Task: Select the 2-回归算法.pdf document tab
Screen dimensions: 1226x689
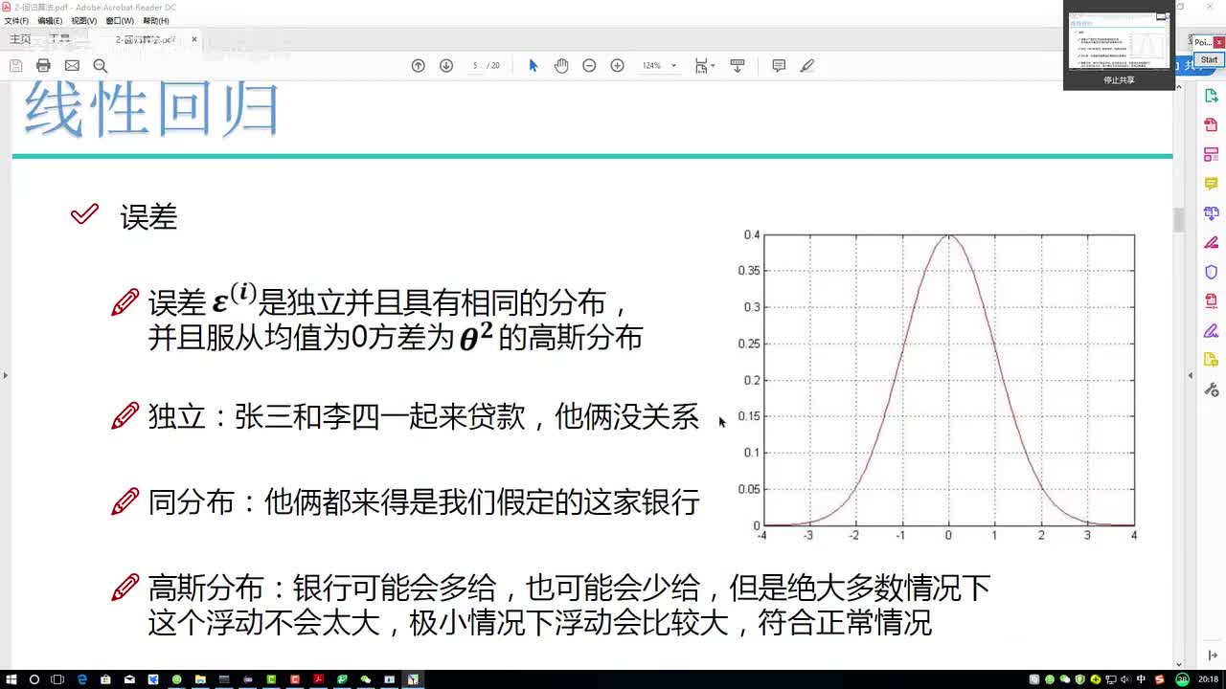Action: tap(144, 39)
